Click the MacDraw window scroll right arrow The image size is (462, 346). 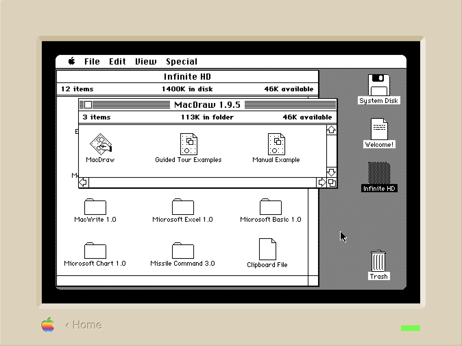(322, 182)
